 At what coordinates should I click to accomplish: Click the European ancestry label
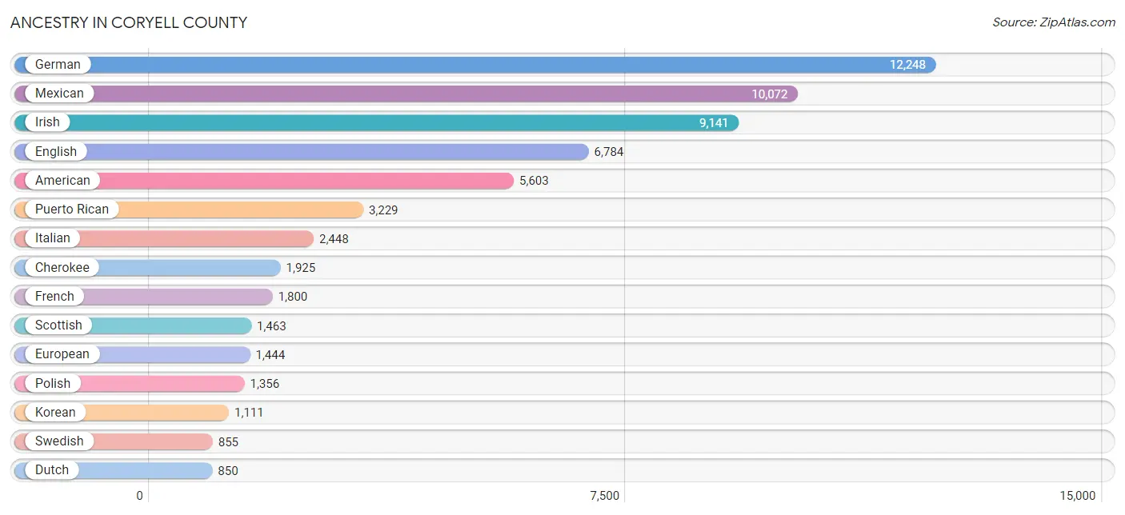[62, 354]
